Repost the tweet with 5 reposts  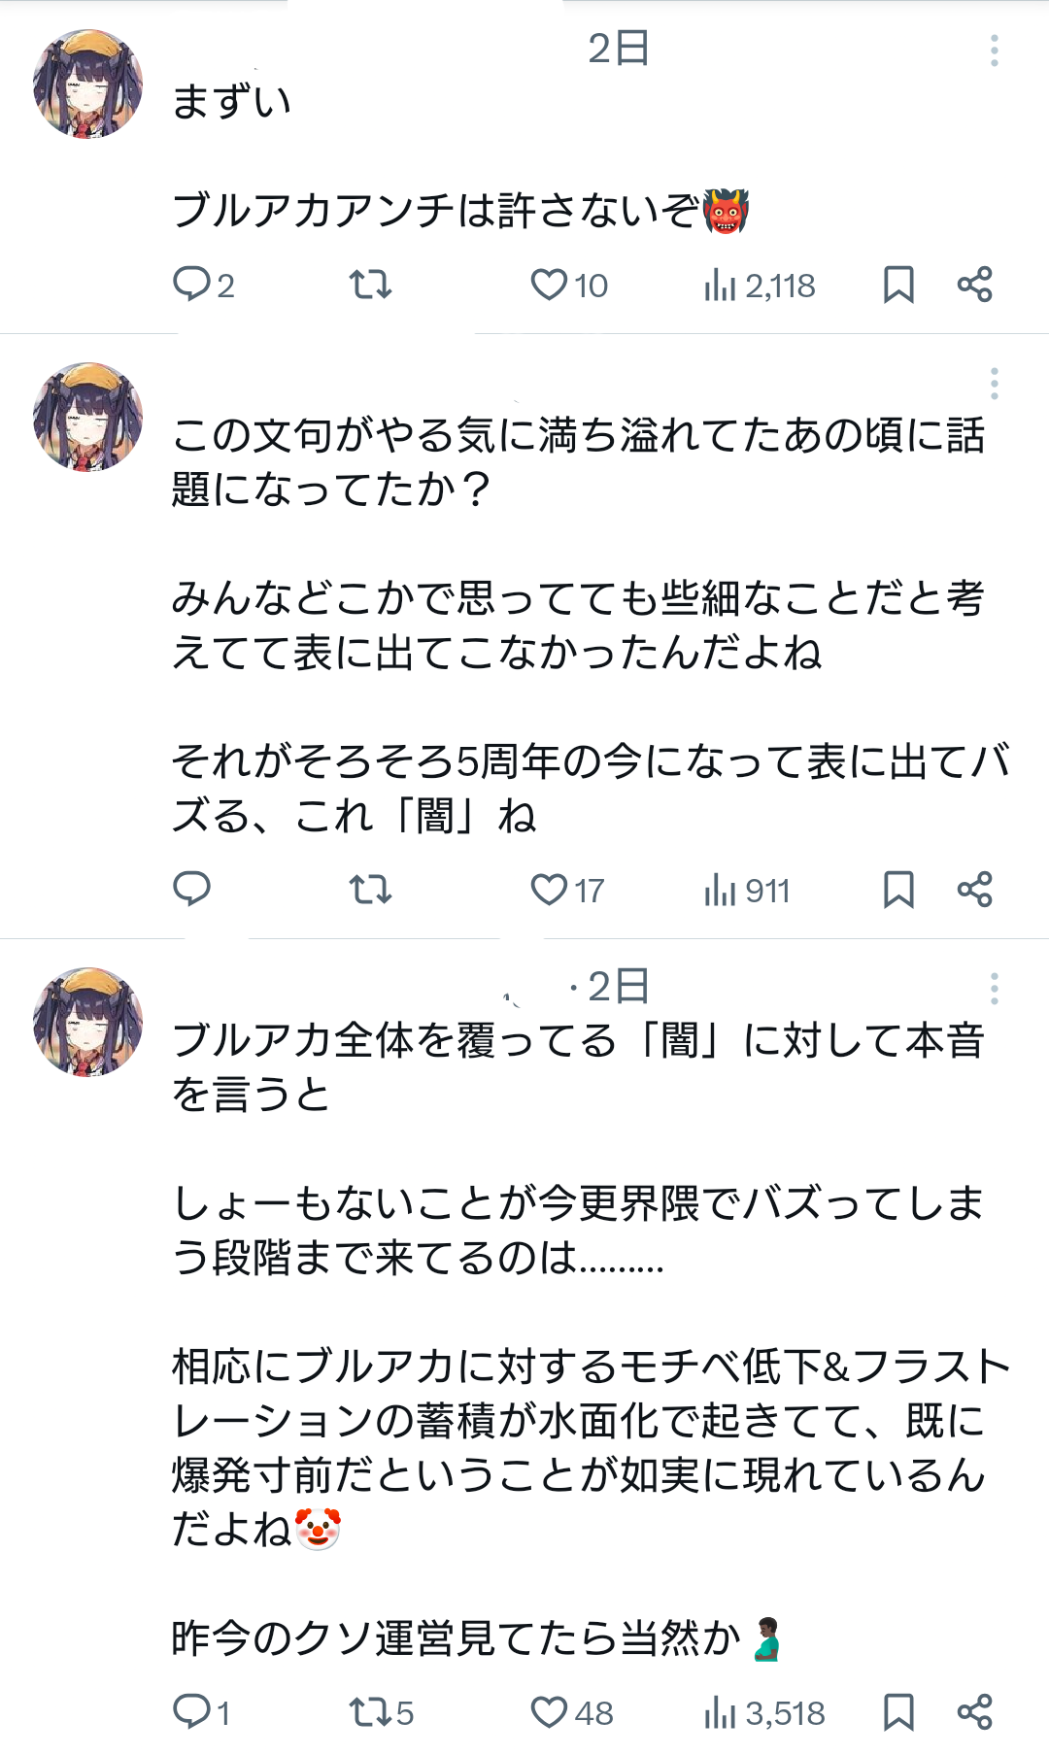click(370, 1711)
